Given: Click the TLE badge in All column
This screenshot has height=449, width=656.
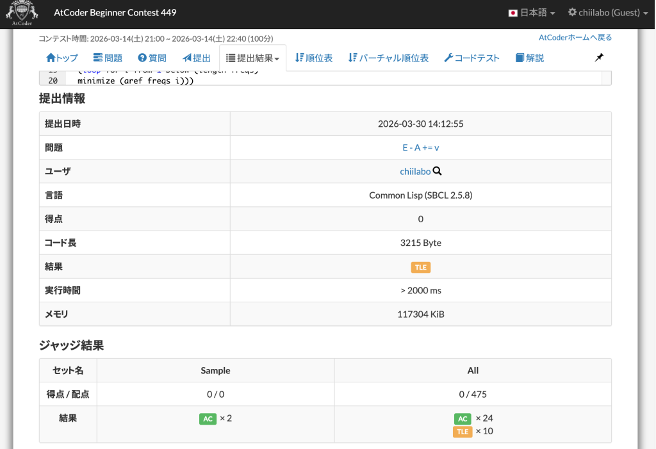Looking at the screenshot, I should (463, 432).
